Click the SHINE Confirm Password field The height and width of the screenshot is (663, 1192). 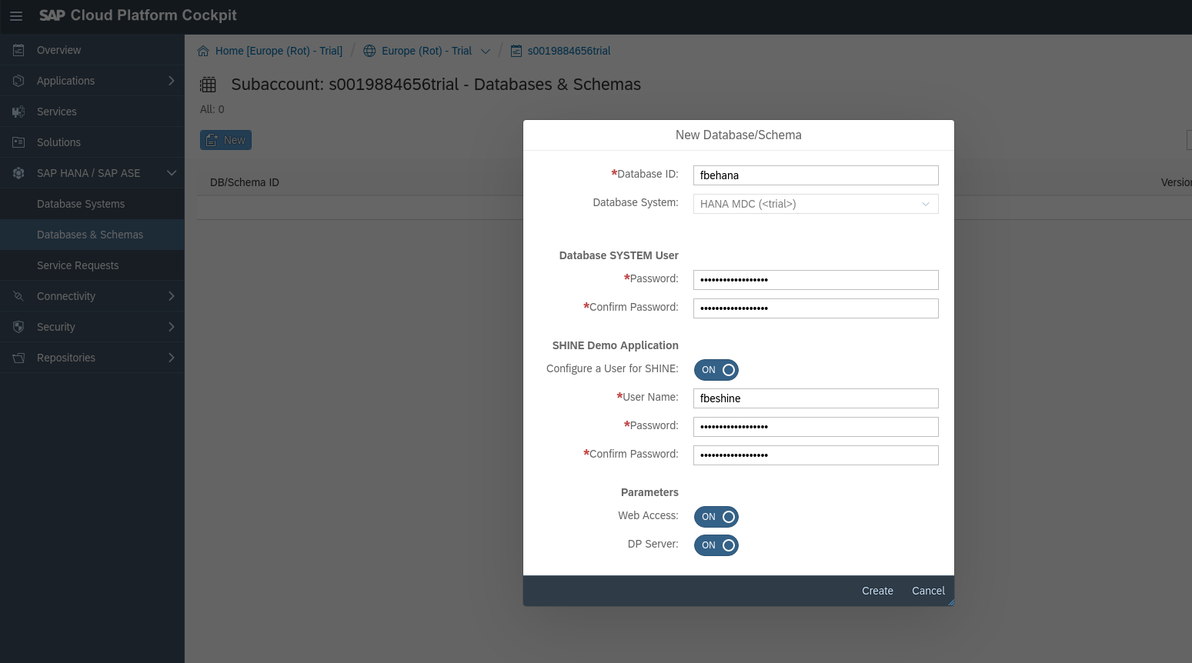(816, 455)
